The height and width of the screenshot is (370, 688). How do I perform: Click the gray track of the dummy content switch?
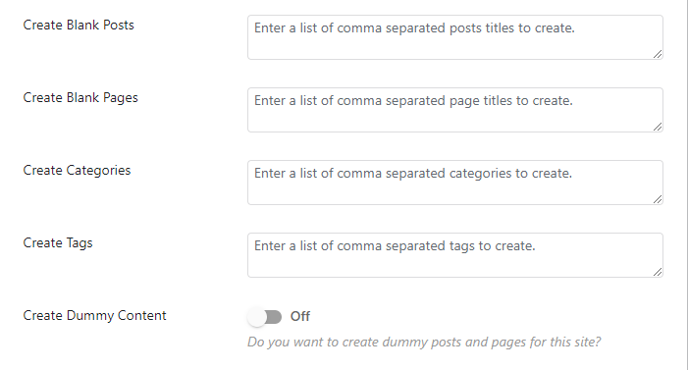pyautogui.click(x=275, y=317)
